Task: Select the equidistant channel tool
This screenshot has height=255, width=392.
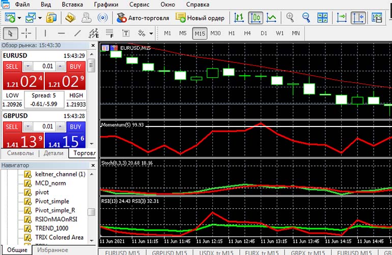Action: point(94,33)
